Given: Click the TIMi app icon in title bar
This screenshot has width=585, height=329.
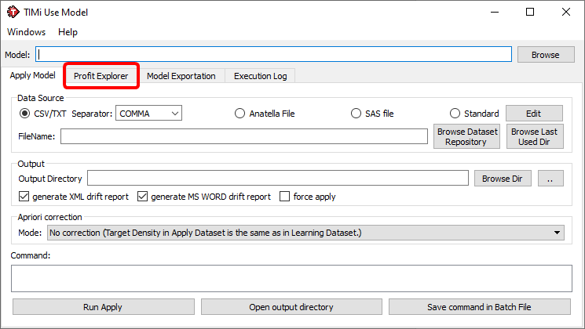Looking at the screenshot, I should coord(13,12).
